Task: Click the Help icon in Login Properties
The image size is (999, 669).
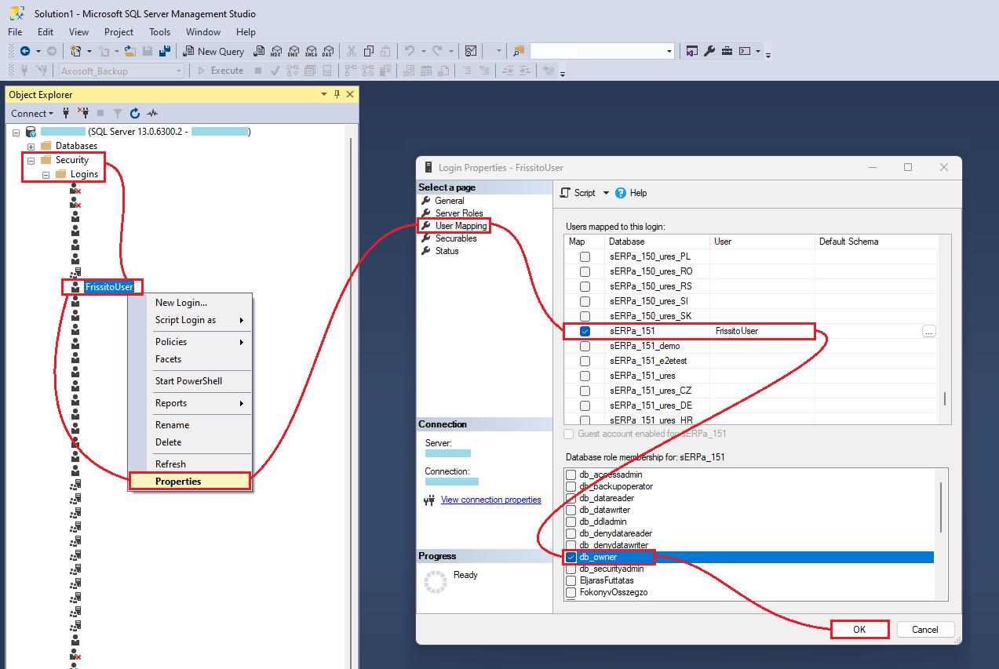Action: (621, 193)
